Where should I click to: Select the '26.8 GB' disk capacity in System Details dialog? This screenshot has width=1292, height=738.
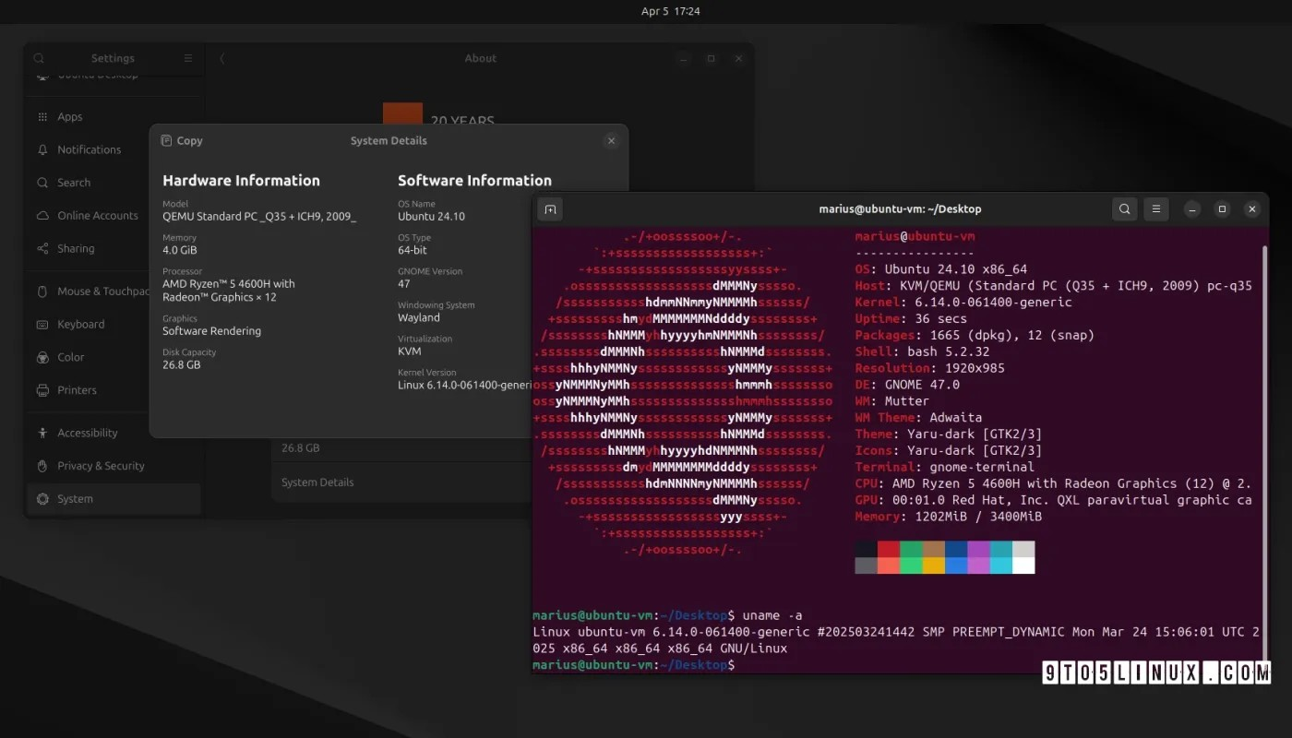click(181, 365)
